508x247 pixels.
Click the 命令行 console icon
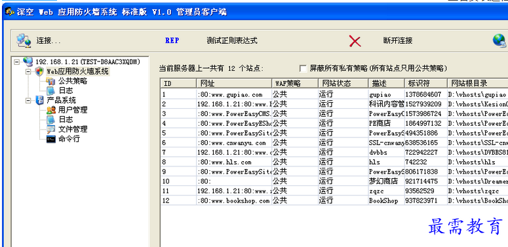[51, 139]
